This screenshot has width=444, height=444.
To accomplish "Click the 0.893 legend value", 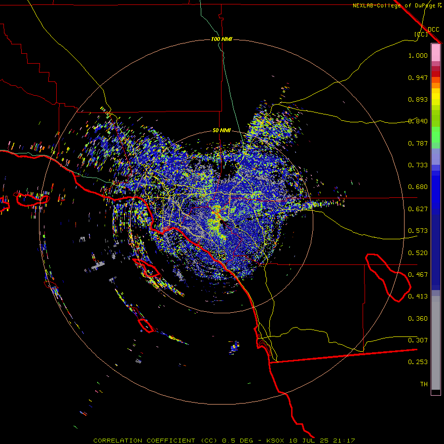I will coord(418,99).
